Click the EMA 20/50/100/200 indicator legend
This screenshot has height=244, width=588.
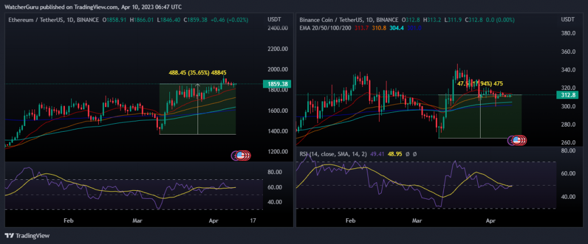point(326,27)
